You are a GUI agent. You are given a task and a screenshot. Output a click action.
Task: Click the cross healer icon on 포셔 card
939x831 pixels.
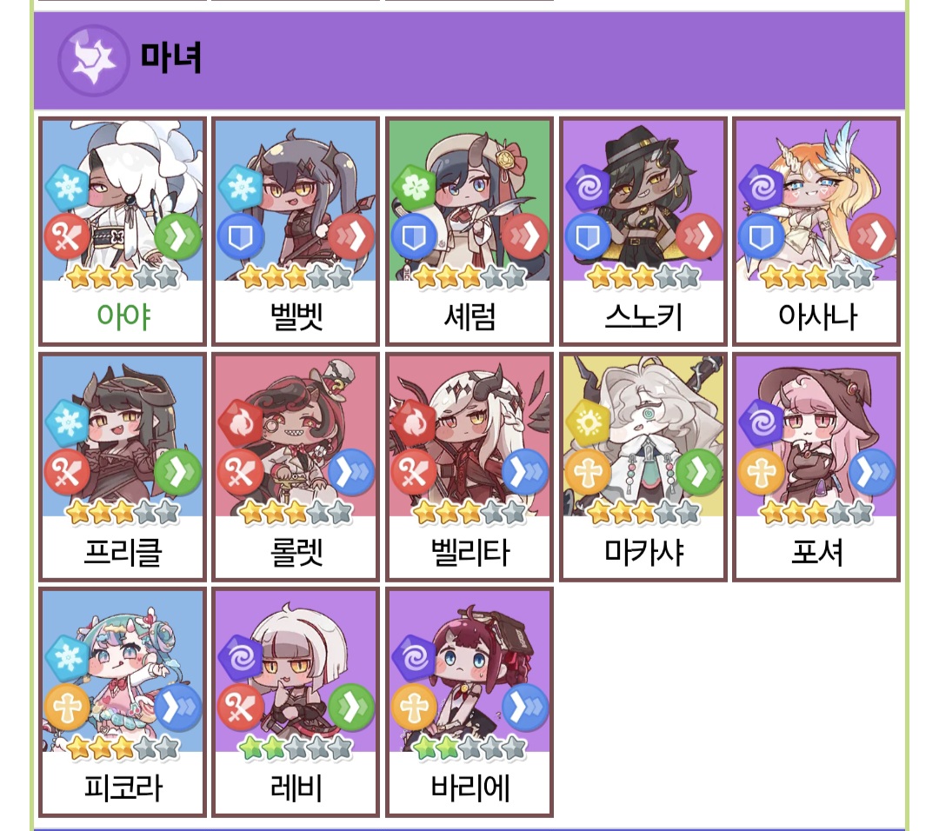761,472
